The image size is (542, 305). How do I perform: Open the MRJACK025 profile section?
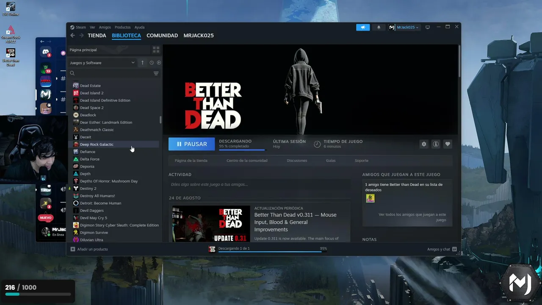pos(199,36)
